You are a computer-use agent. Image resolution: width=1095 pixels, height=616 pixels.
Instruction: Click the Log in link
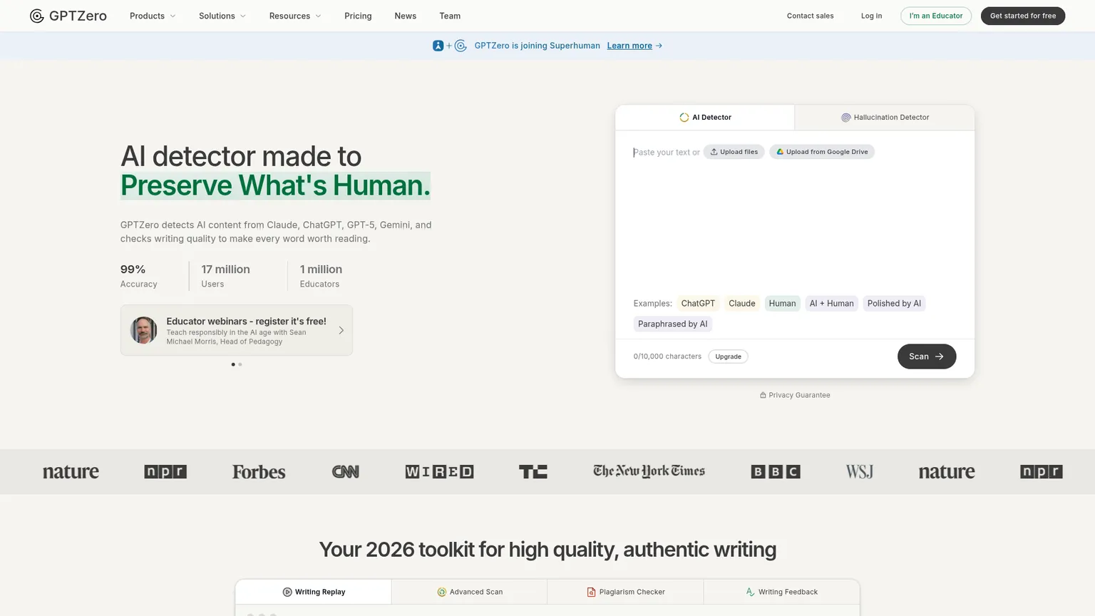click(x=871, y=16)
